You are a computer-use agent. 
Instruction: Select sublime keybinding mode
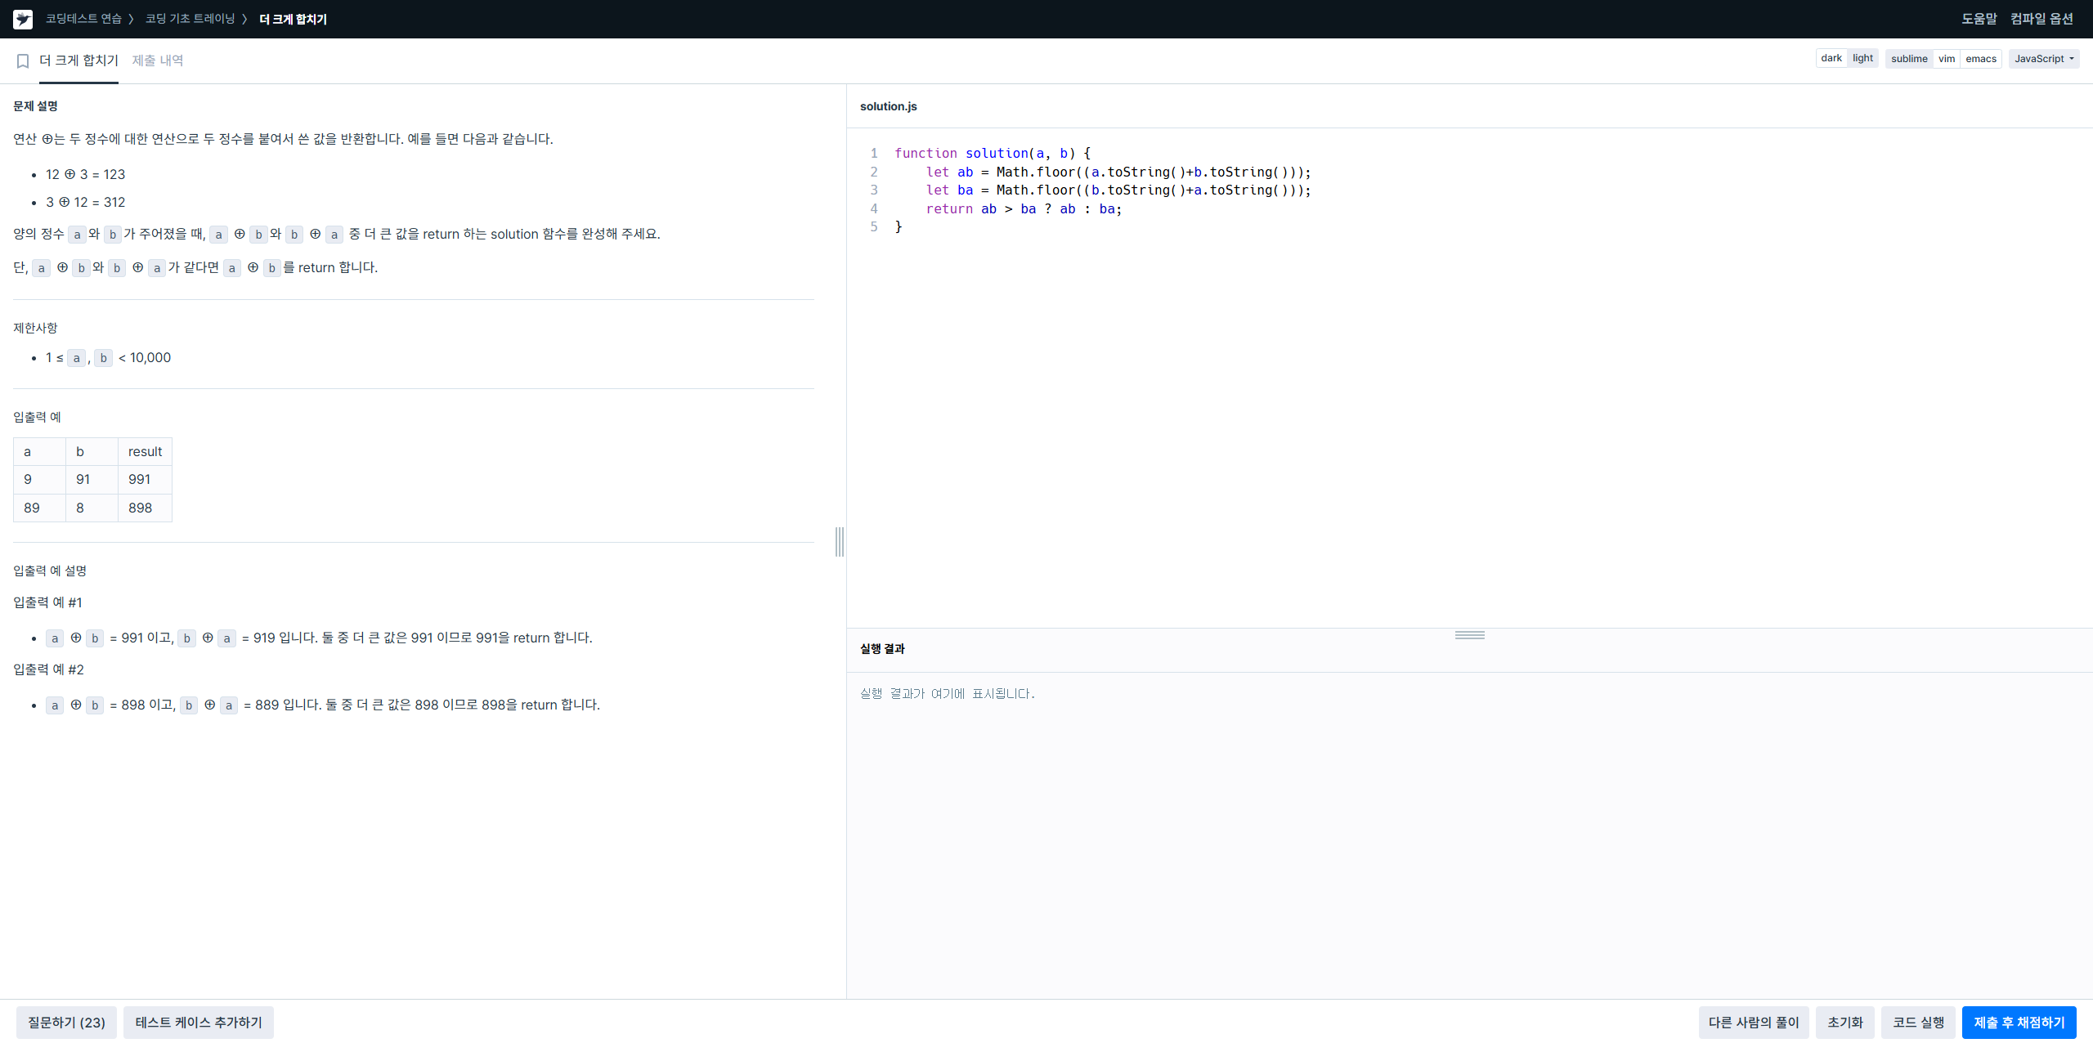1909,58
